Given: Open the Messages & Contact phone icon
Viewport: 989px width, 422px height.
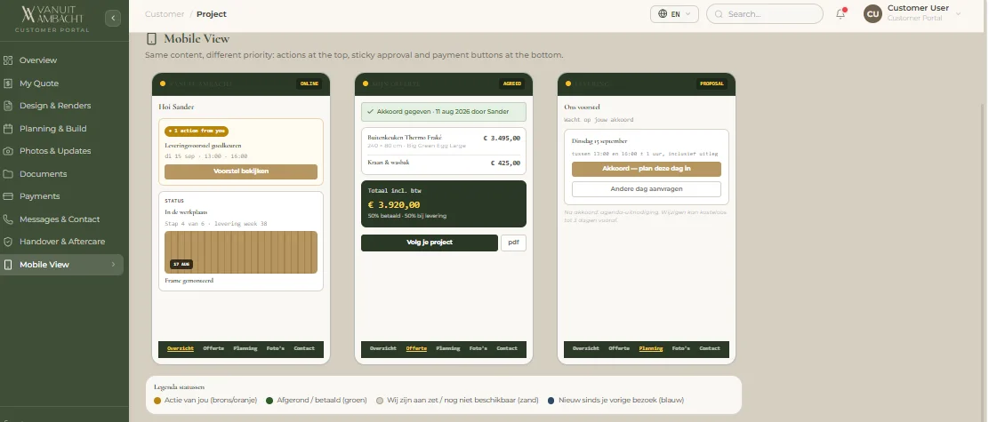Looking at the screenshot, I should pos(8,219).
